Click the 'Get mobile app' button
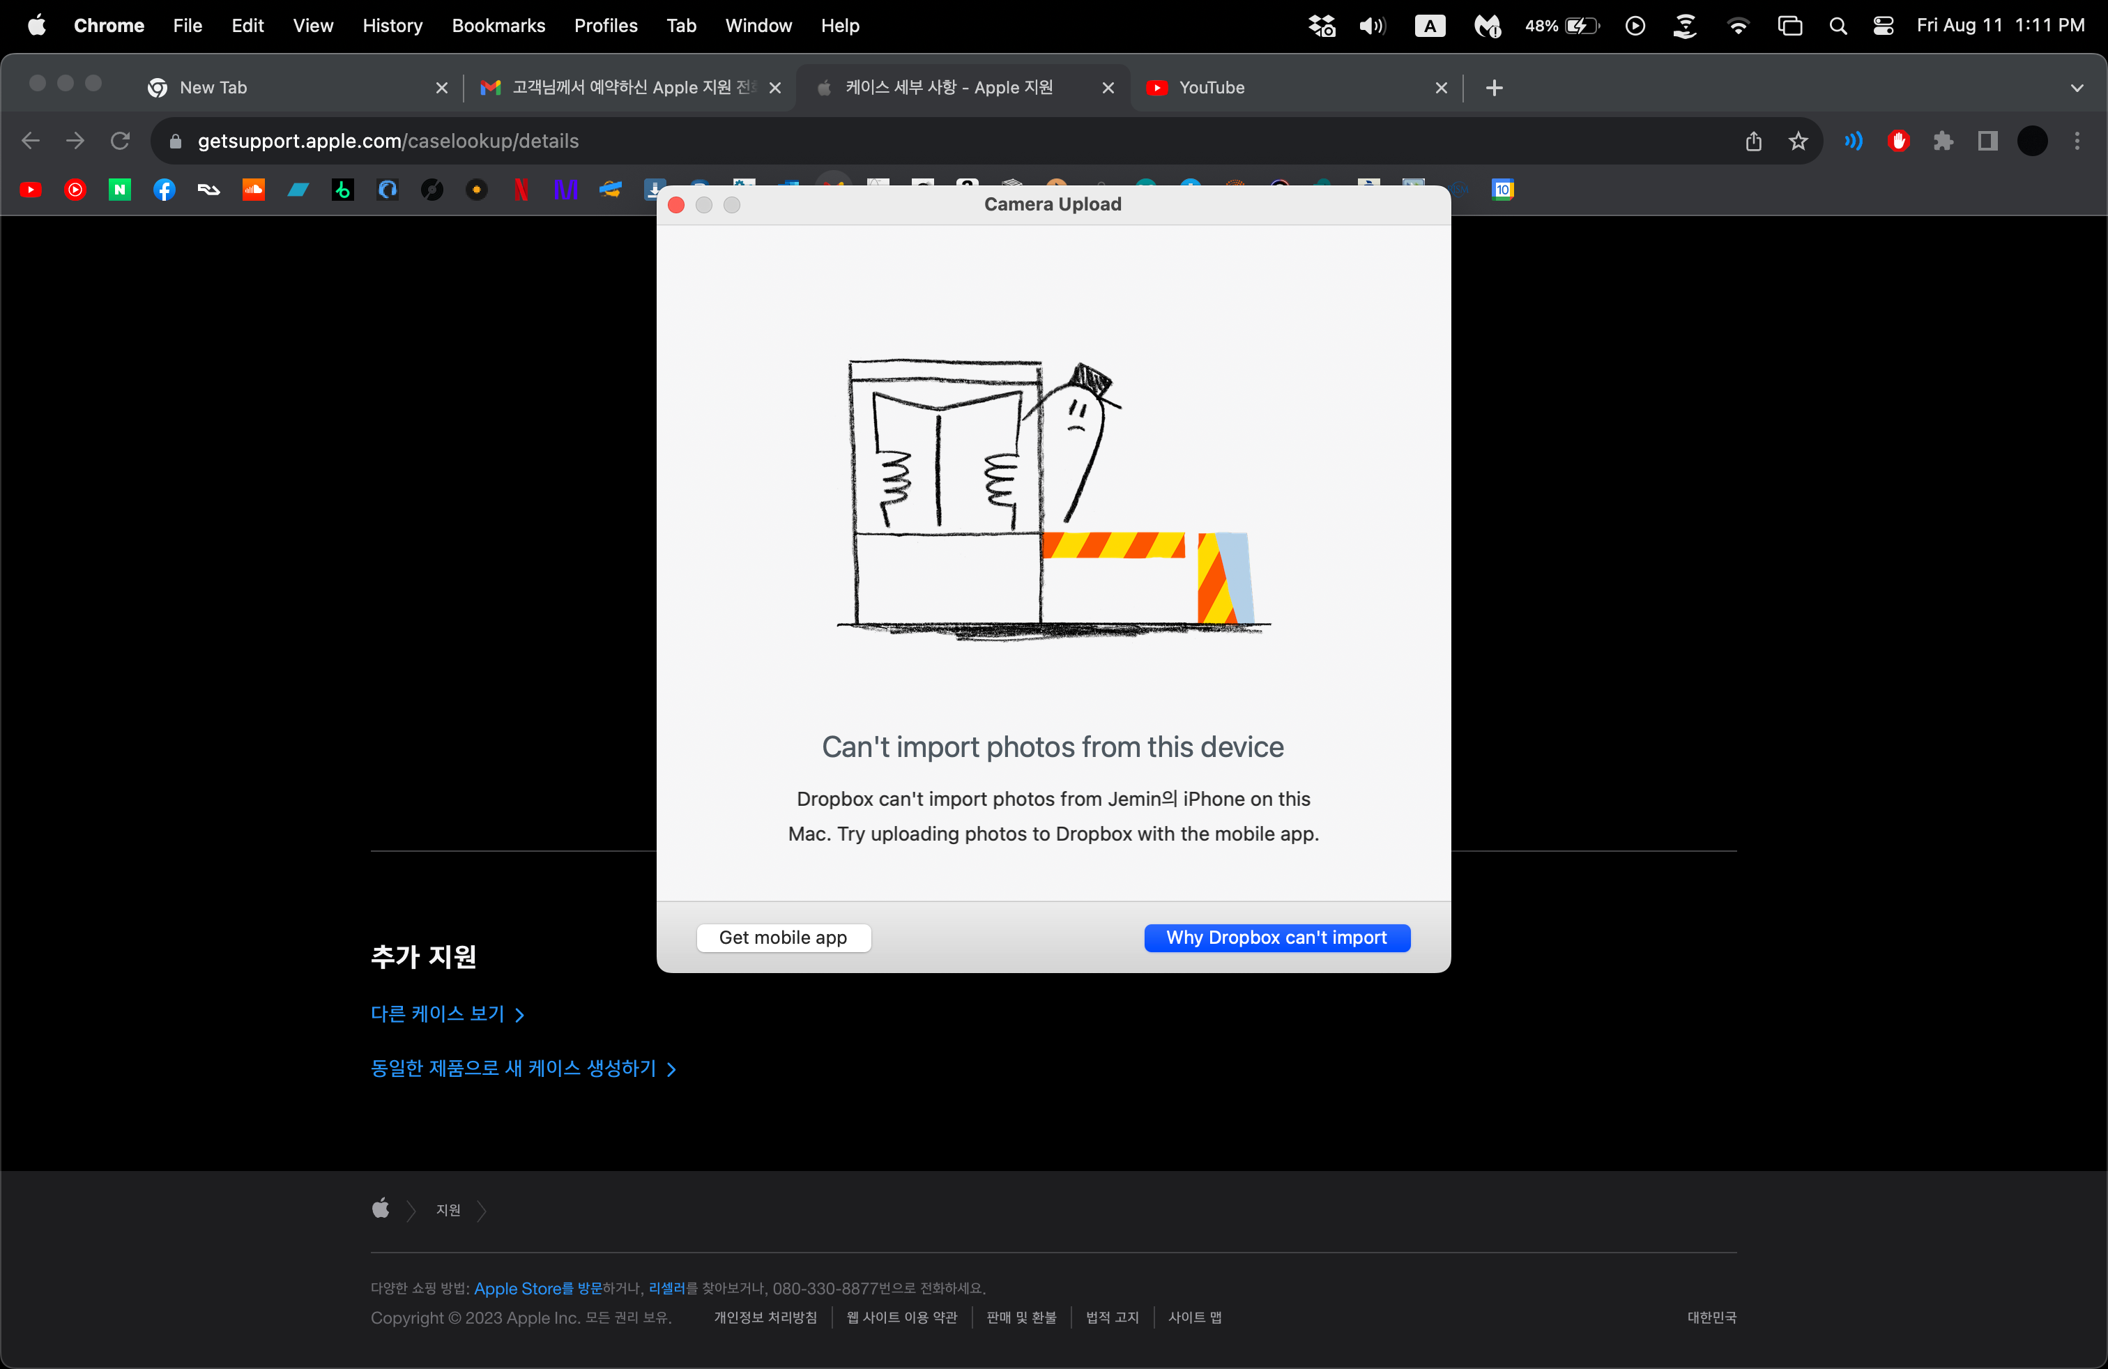 pos(783,937)
